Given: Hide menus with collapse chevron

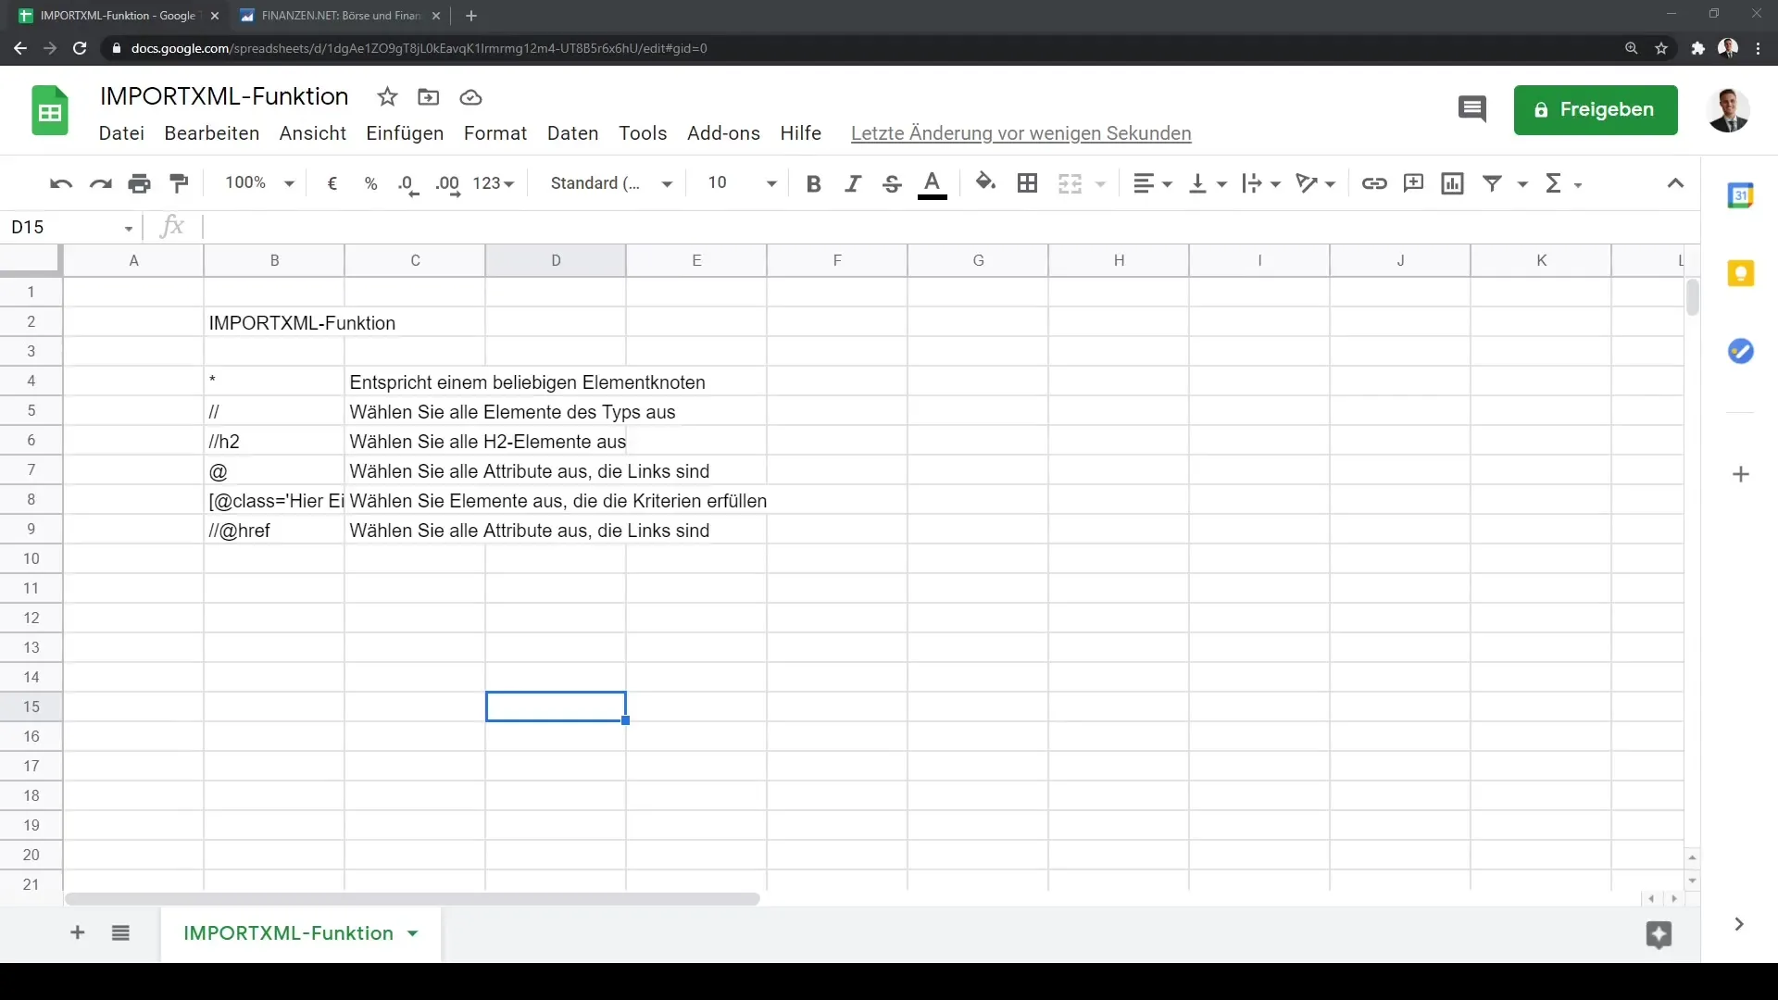Looking at the screenshot, I should coord(1675,183).
